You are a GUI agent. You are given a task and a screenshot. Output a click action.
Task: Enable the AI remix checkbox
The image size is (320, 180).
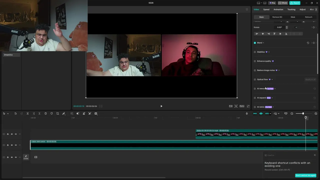click(x=255, y=107)
